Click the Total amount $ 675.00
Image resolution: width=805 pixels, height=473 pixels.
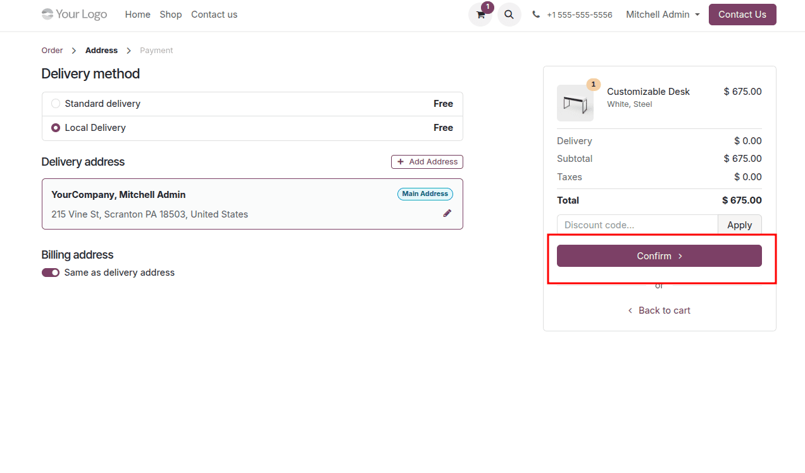[x=742, y=200]
